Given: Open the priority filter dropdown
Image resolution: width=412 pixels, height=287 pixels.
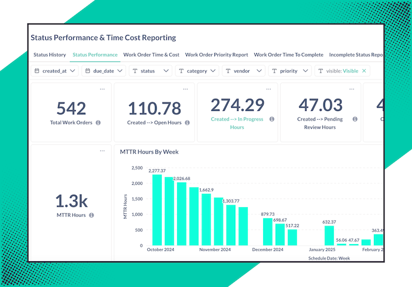Looking at the screenshot, I should [x=290, y=71].
